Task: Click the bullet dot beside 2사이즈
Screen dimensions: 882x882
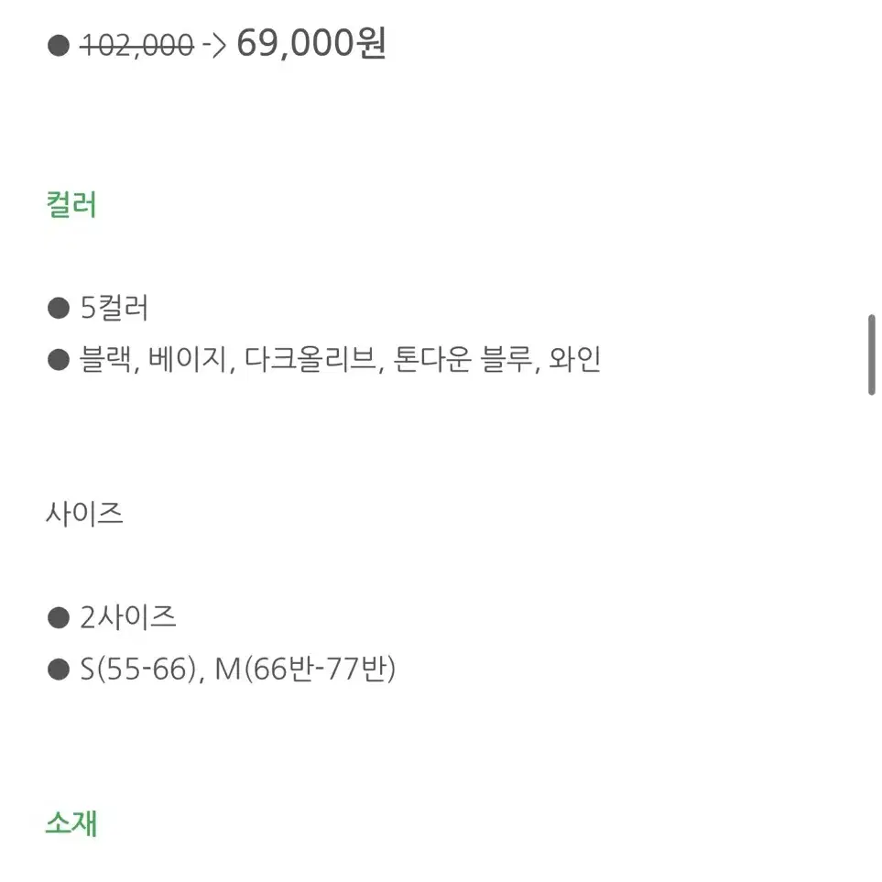Action: [59, 617]
